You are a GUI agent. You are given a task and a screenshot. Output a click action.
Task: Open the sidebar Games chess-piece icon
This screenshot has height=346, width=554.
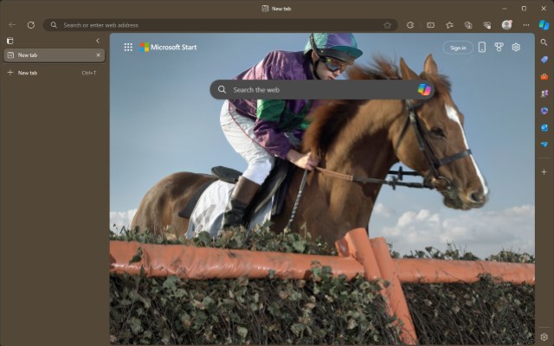[544, 93]
